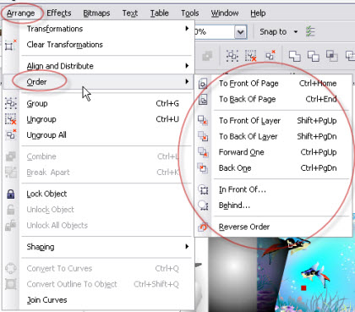The image size is (355, 312).
Task: Open the Effects menu
Action: point(59,14)
